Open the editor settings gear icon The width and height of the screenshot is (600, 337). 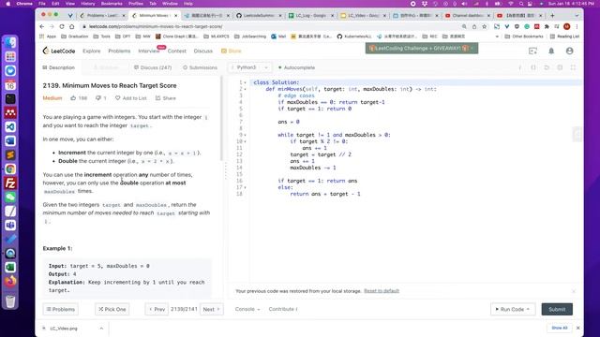pos(560,67)
